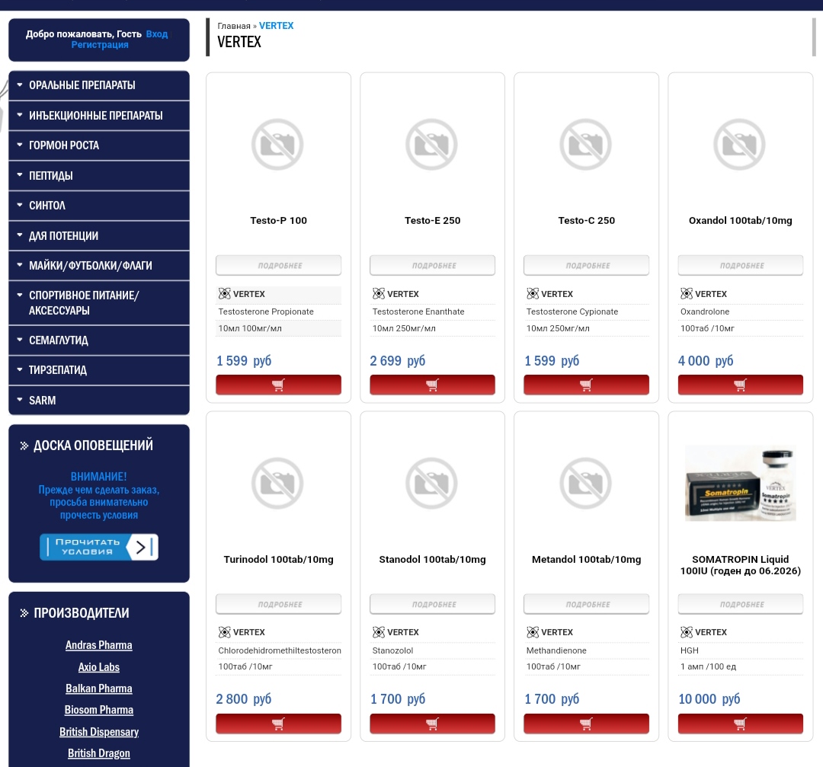Open the SARM menu item
Screen dimensions: 823x767
(x=98, y=401)
